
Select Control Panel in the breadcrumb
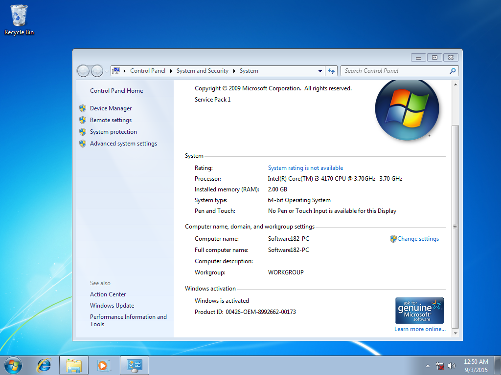[148, 71]
